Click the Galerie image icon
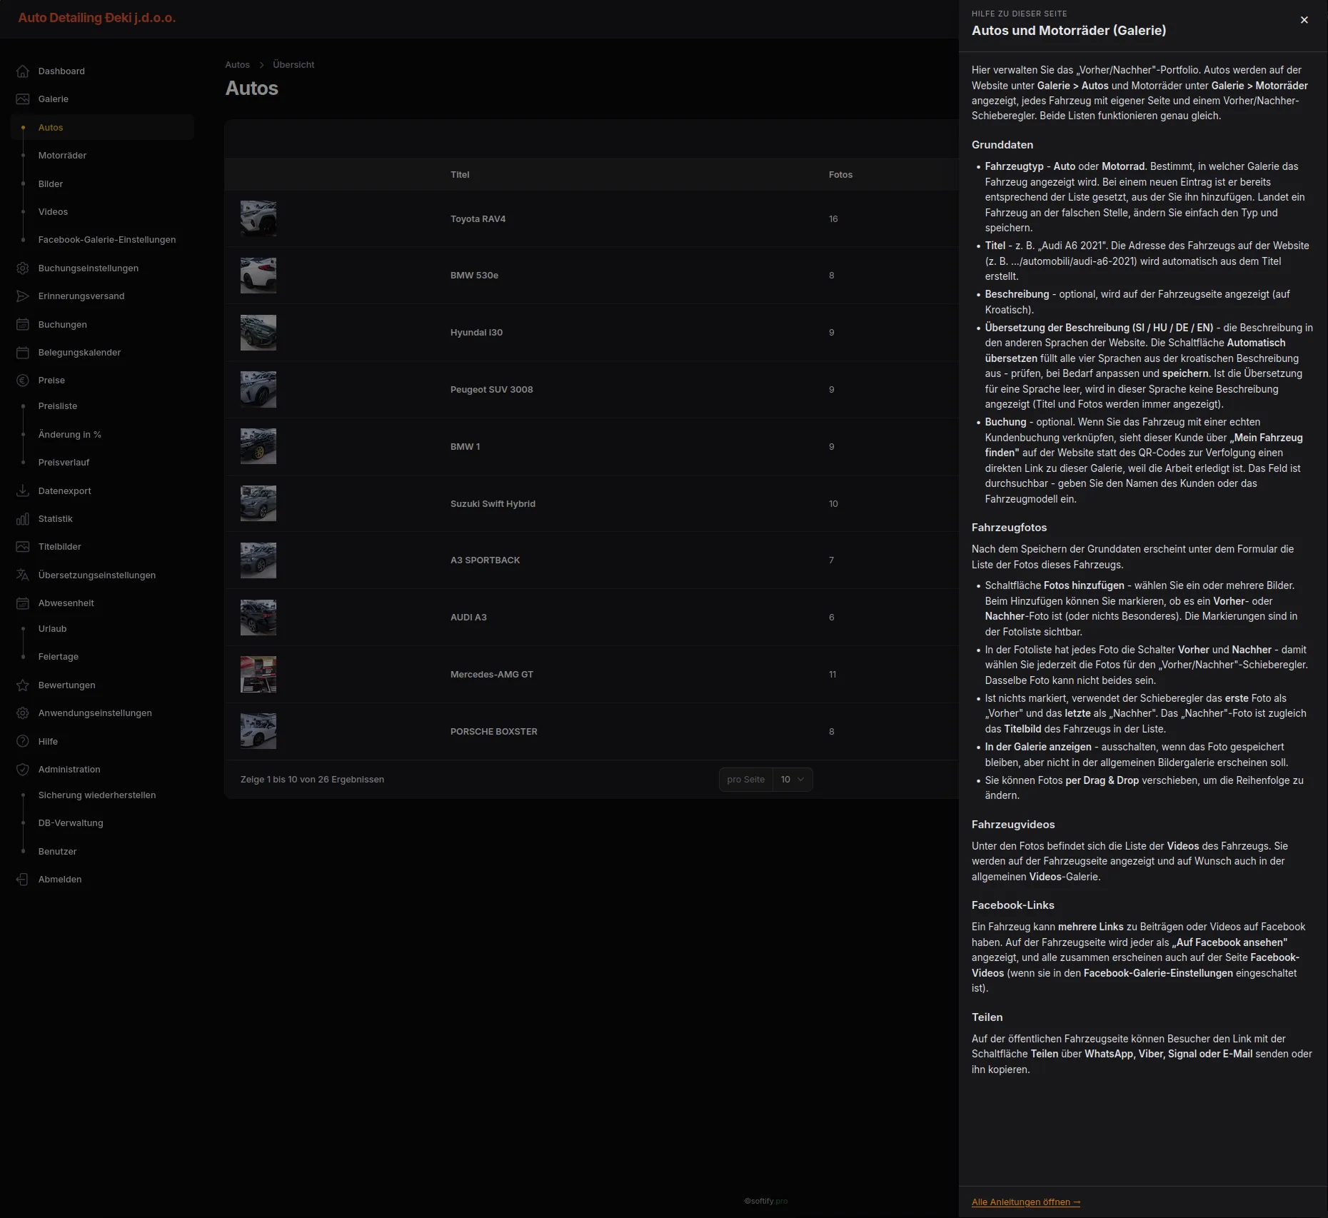 (23, 99)
